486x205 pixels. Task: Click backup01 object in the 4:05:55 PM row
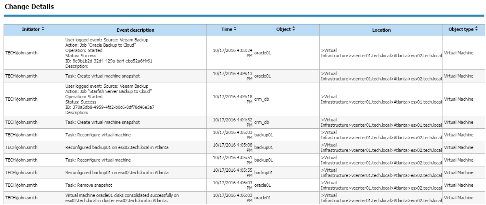(263, 173)
